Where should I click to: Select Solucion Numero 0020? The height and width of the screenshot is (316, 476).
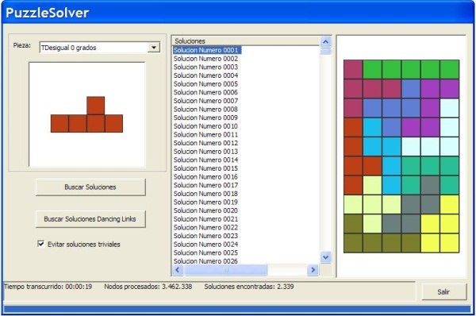click(205, 210)
